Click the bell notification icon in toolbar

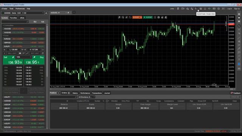(x=205, y=9)
